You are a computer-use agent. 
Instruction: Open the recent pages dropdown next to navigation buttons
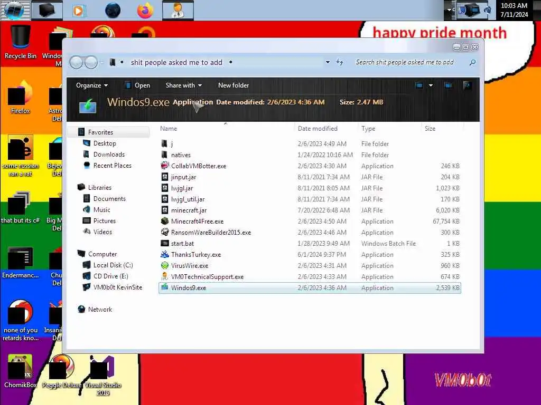pyautogui.click(x=102, y=62)
